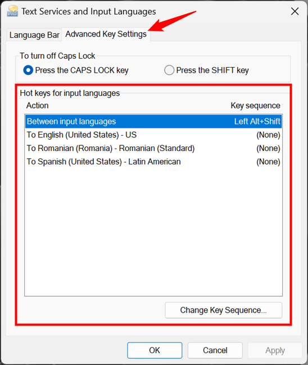Close the Text Services dialog

(295, 11)
